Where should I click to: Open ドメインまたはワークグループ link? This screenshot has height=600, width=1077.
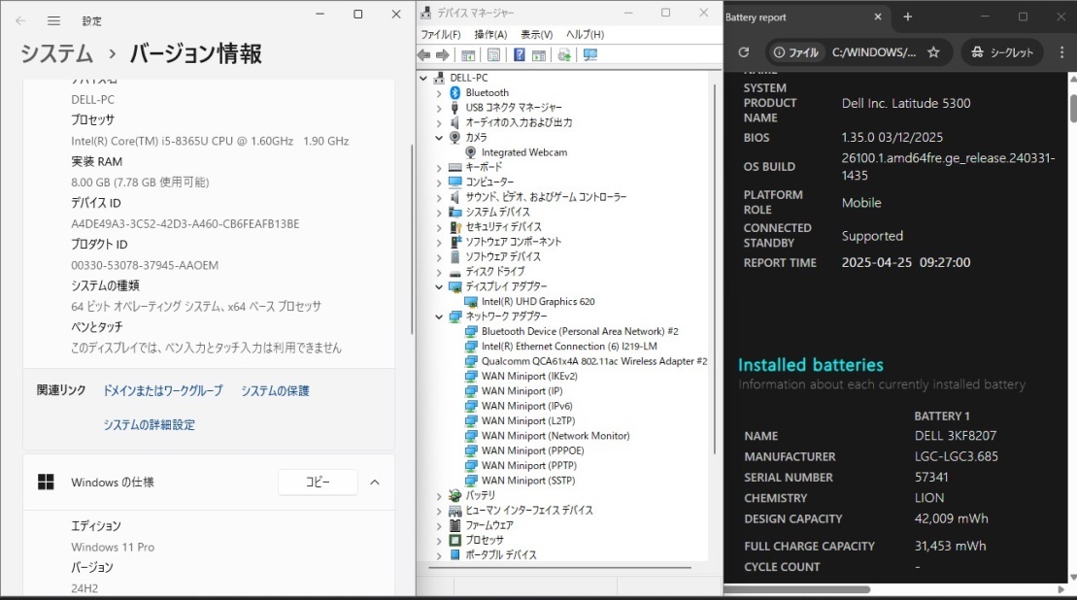click(163, 390)
